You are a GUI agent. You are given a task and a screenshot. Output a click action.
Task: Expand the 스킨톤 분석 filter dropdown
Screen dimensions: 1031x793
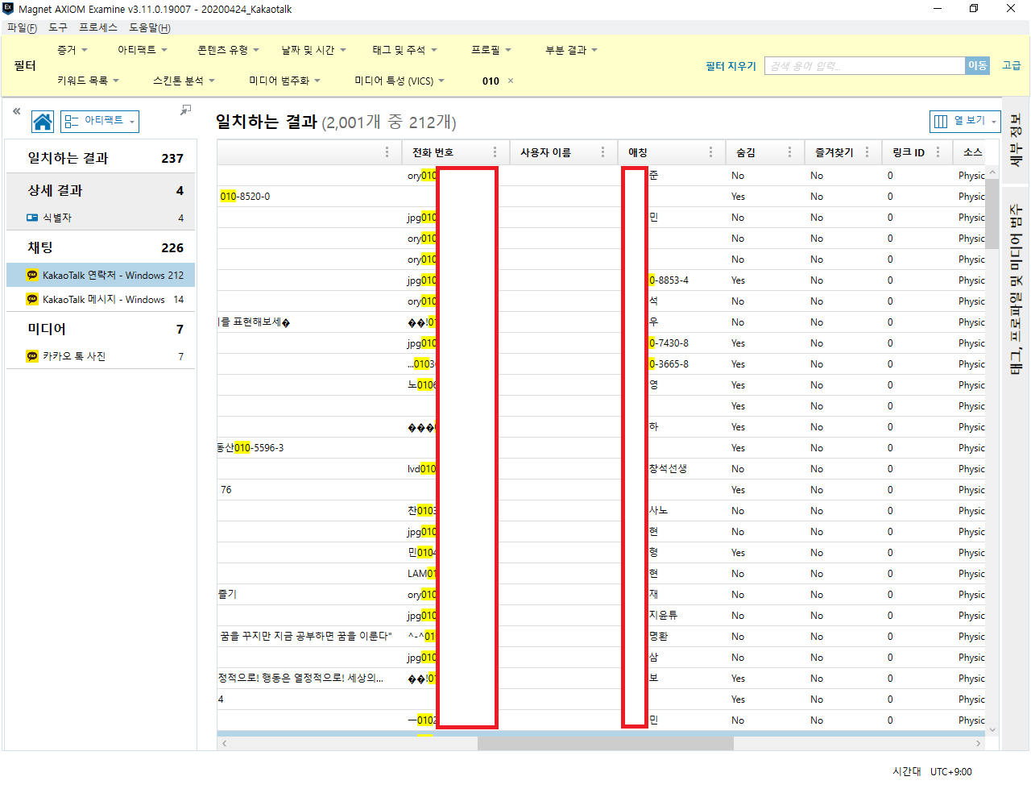(184, 81)
